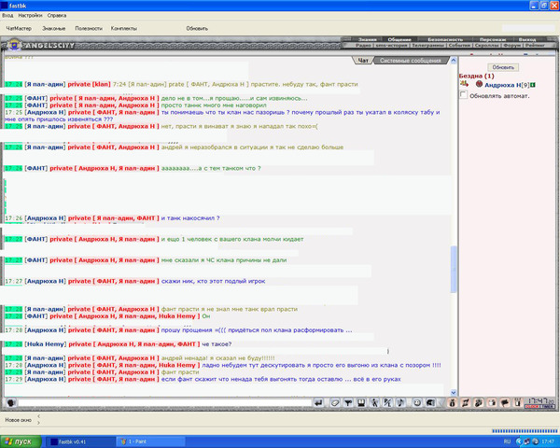Viewport: 560px width, 448px height.
Task: Open the Телеграммы submenu link
Action: pyautogui.click(x=427, y=46)
